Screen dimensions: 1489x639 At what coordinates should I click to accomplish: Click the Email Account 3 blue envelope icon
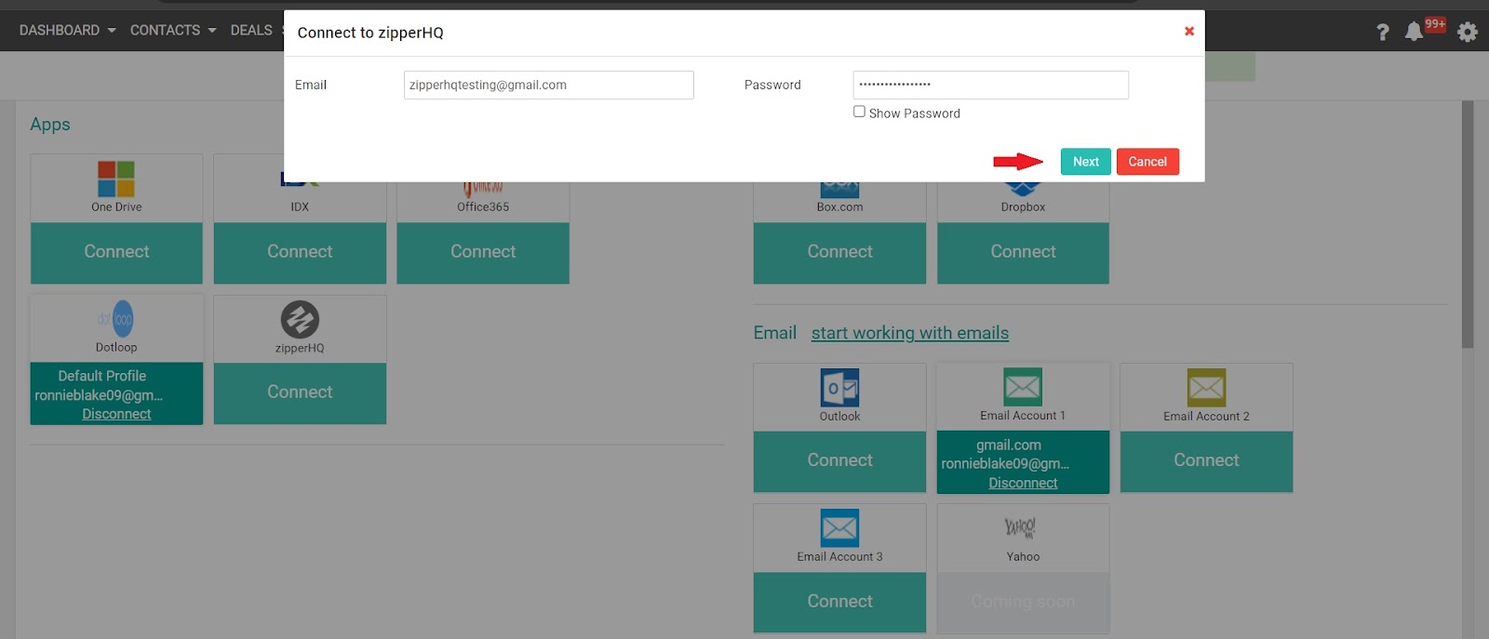point(839,528)
